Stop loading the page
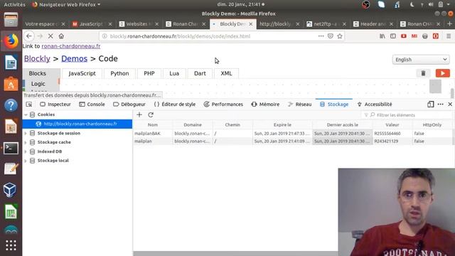455x256 pixels. pyautogui.click(x=50, y=36)
